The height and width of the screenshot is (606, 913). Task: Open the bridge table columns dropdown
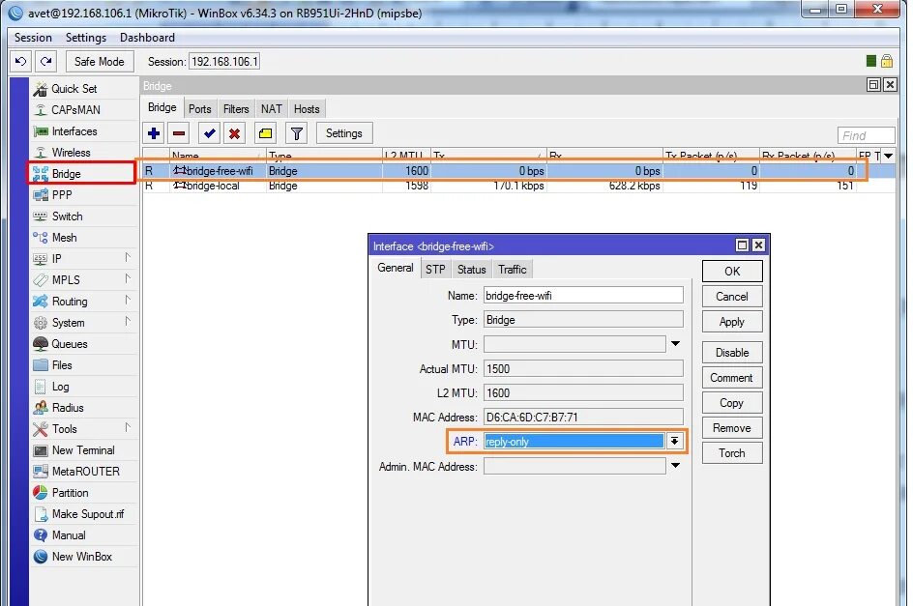pos(889,156)
